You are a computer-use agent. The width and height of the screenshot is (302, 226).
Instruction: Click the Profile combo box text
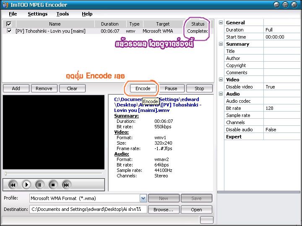coord(85,198)
